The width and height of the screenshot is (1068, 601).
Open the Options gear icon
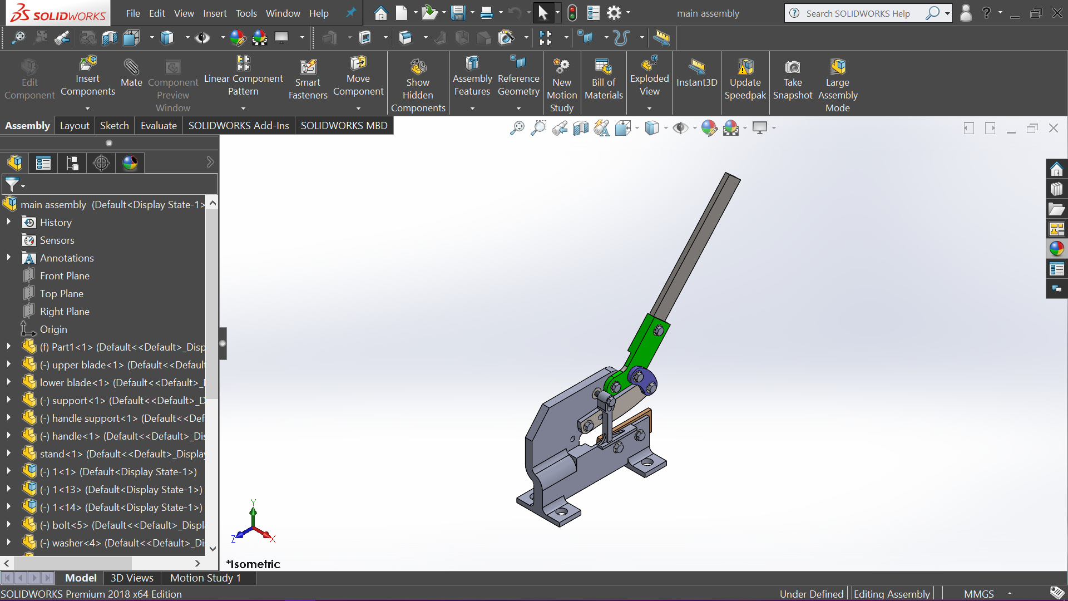click(x=614, y=13)
